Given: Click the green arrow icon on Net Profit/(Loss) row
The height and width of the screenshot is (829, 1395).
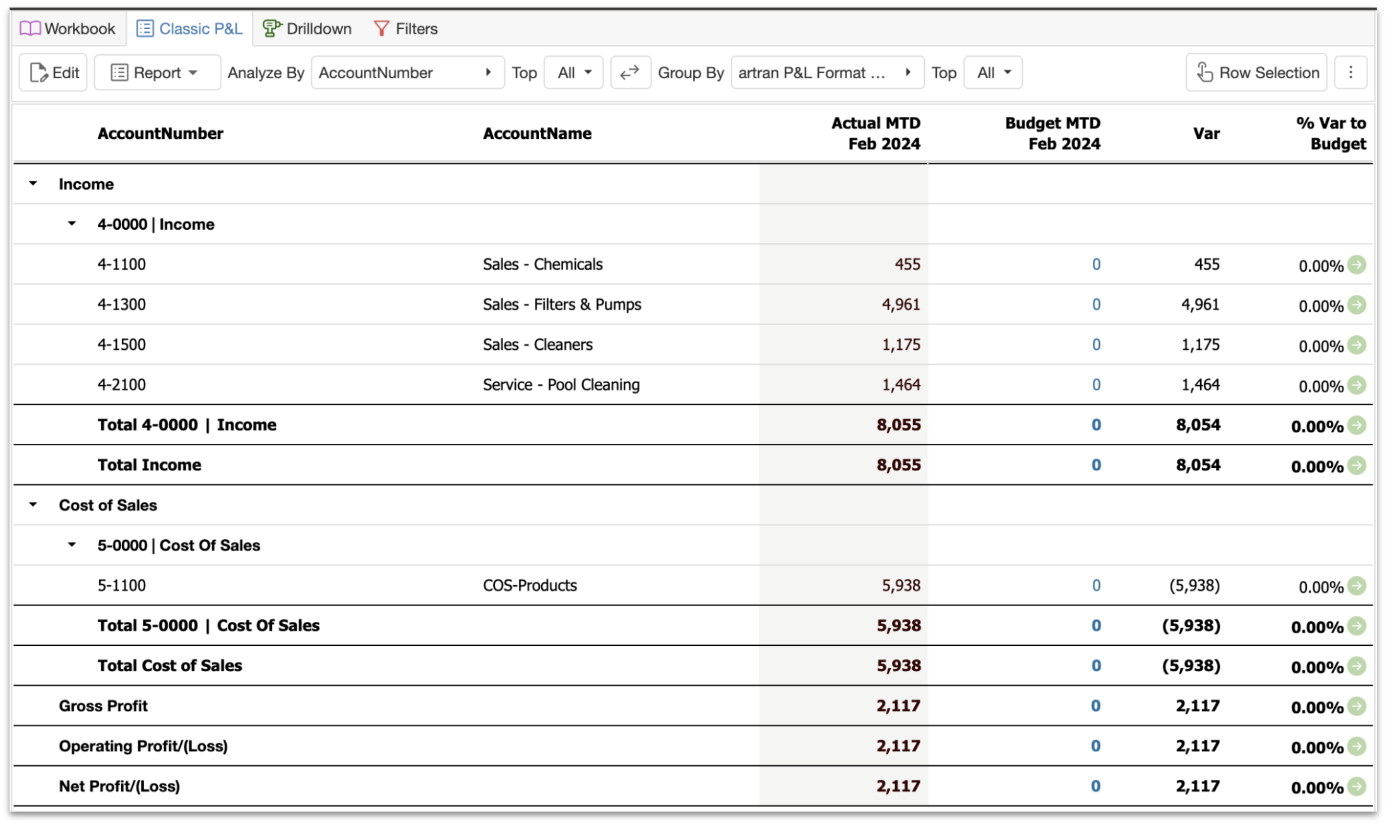Looking at the screenshot, I should [1357, 787].
